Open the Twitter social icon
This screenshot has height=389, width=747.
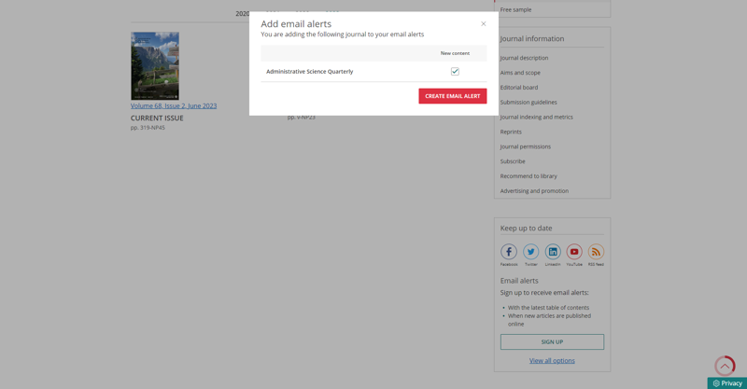pyautogui.click(x=530, y=252)
